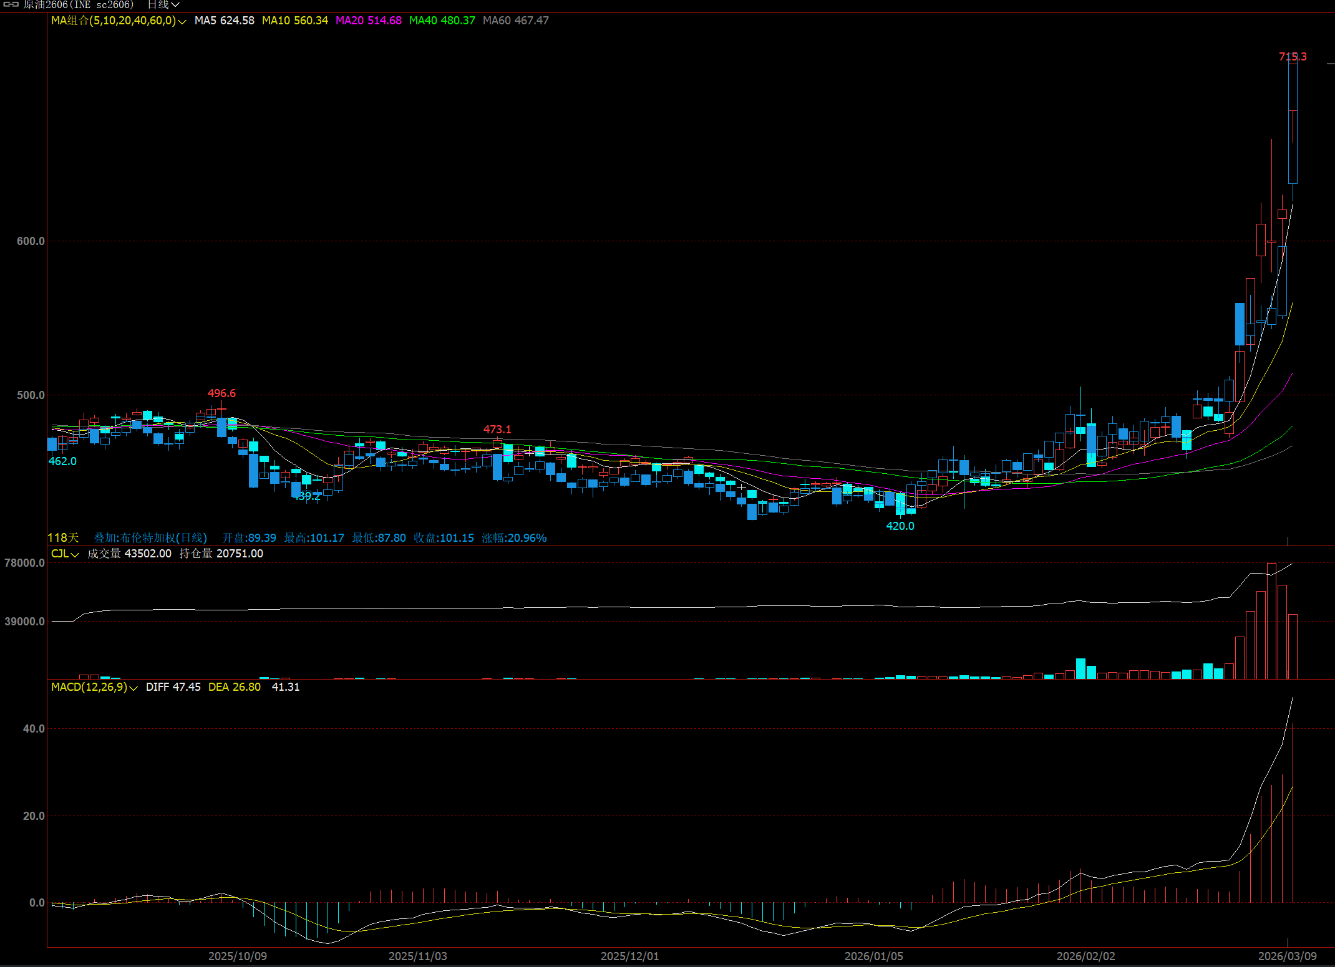The height and width of the screenshot is (967, 1335).
Task: Click the 118天 day count label
Action: [x=63, y=537]
